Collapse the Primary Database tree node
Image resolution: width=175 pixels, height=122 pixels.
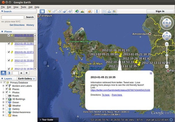1,82
